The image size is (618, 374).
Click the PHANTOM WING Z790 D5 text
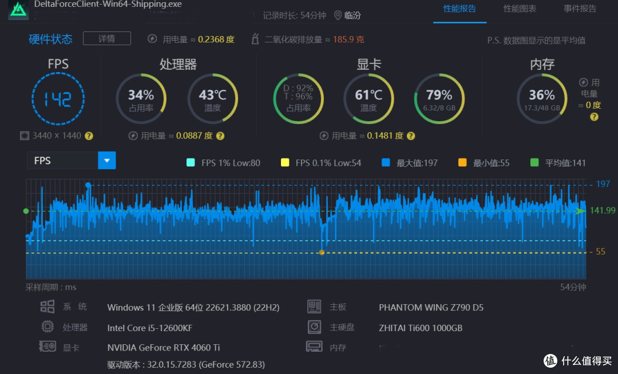(x=431, y=308)
